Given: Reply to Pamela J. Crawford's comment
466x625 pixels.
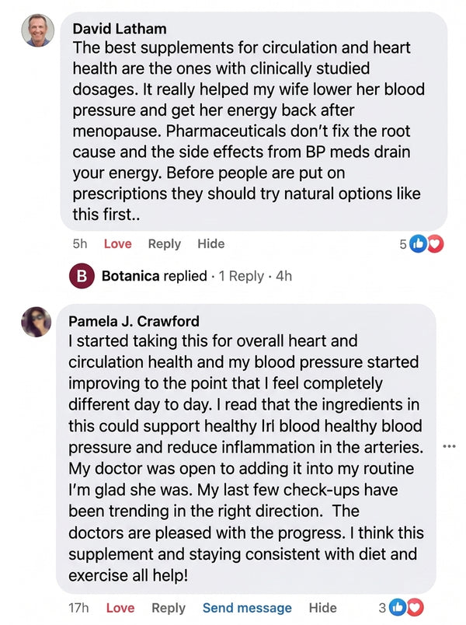Looking at the screenshot, I should point(169,608).
